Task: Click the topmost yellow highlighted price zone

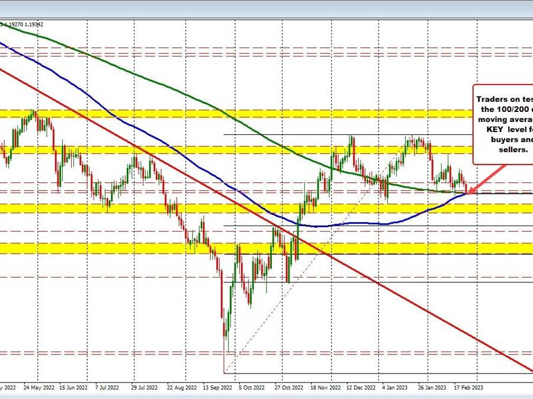Action: click(x=266, y=114)
